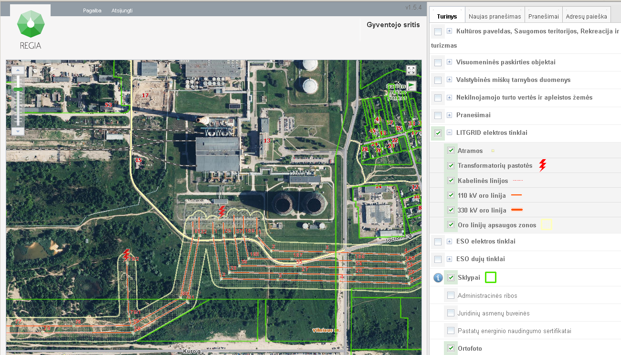Click the red lightning legend icon for Transformatorių pastotės
This screenshot has height=355, width=621.
pyautogui.click(x=542, y=165)
